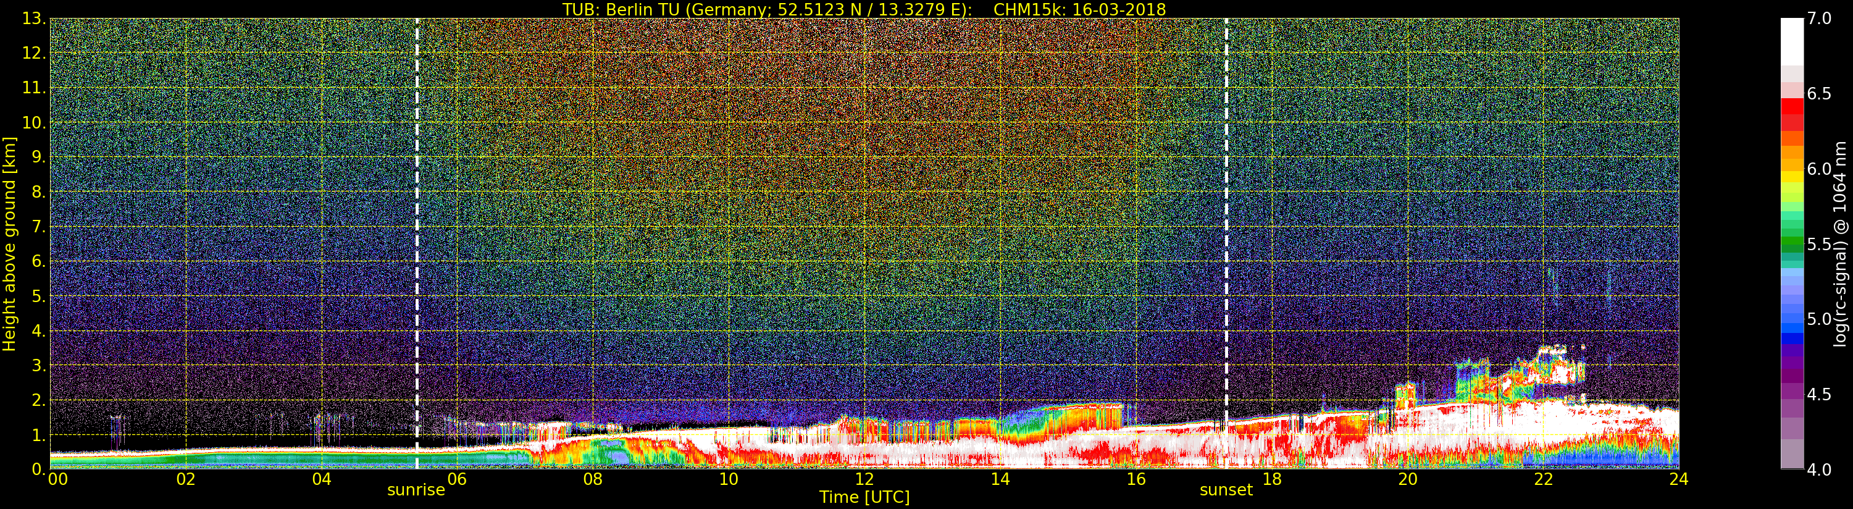Click the 'Time [UTC]' axis label
Viewport: 1853px width, 509px height.
click(864, 497)
